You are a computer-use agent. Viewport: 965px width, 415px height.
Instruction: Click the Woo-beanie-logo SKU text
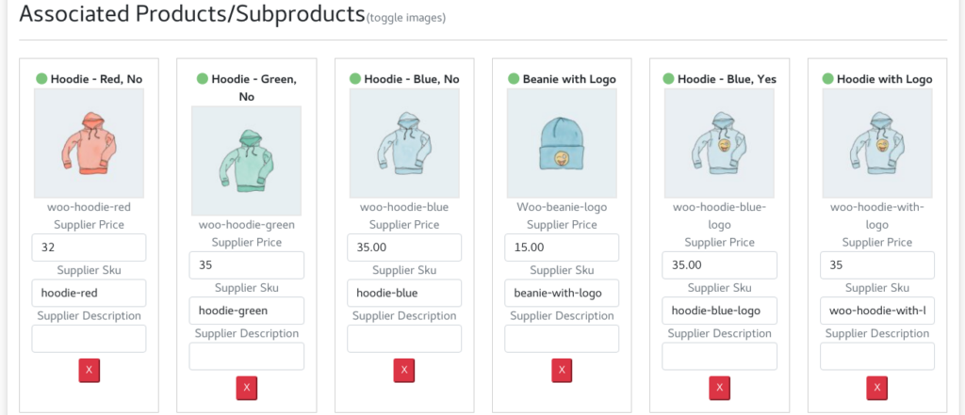coord(562,207)
